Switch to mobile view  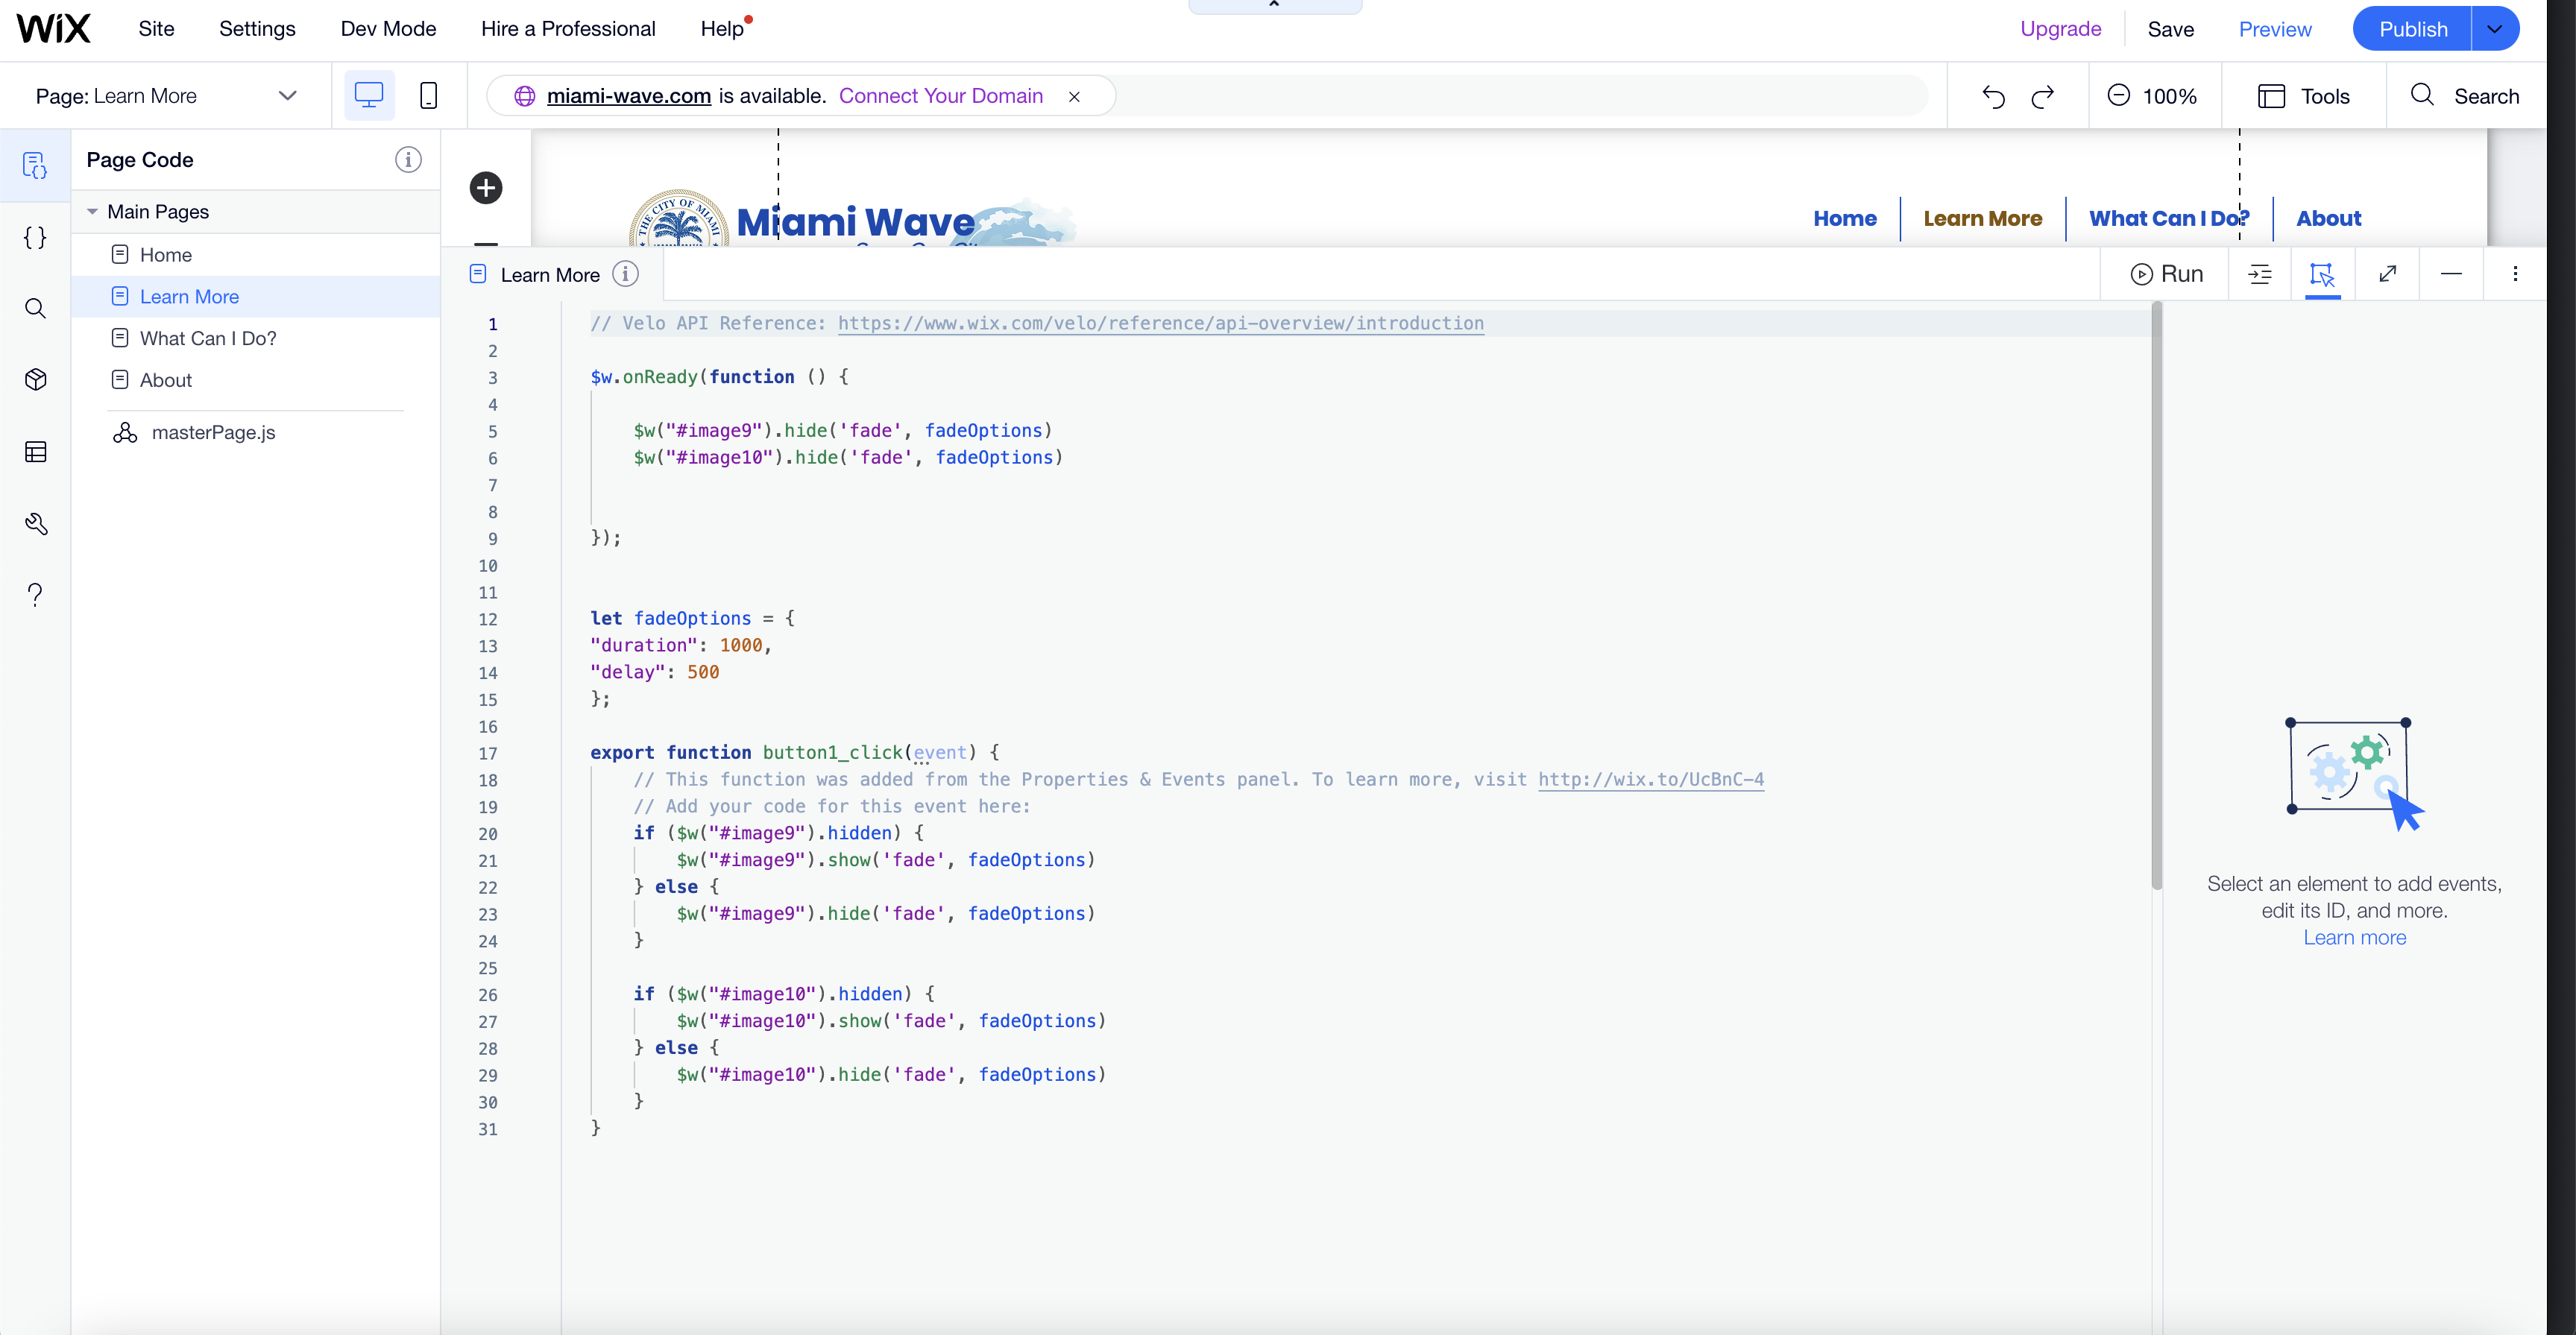[428, 96]
